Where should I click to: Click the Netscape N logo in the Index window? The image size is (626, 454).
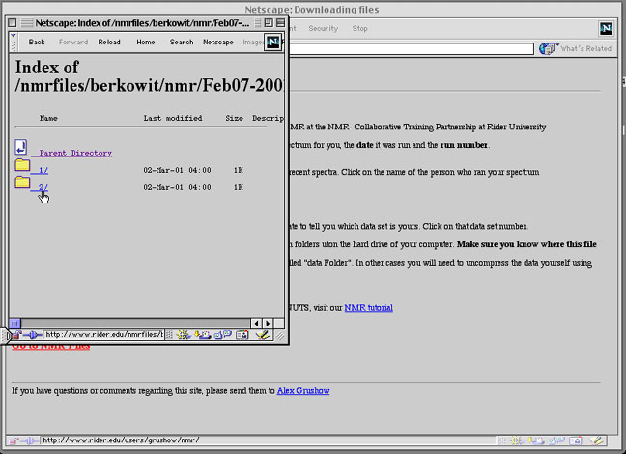tap(272, 42)
